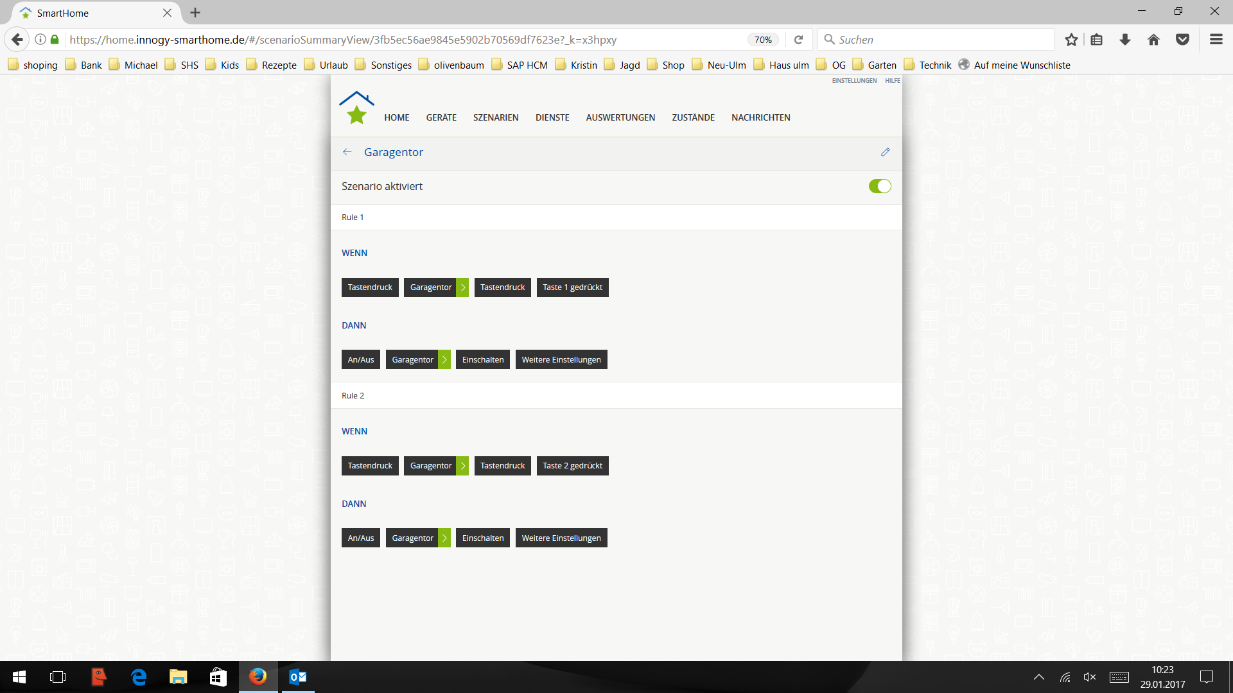Open Outlook from the taskbar
This screenshot has width=1233, height=693.
[x=297, y=677]
